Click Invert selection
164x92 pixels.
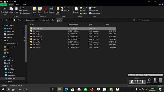pos(95,13)
